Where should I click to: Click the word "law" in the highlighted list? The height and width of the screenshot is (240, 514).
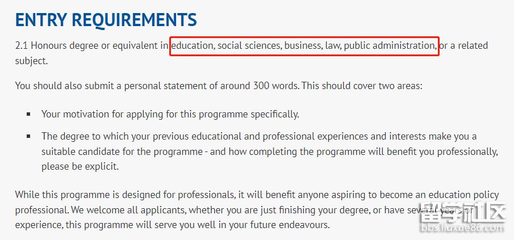pos(332,45)
